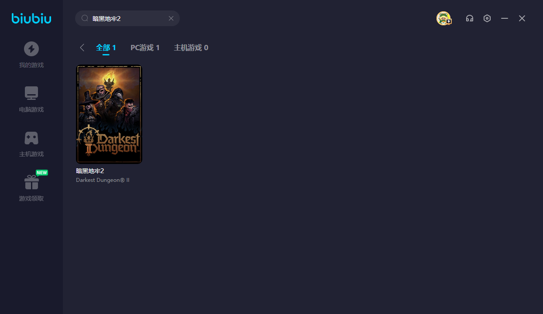This screenshot has height=314, width=543.
Task: Minimize the biubiu window
Action: click(505, 18)
